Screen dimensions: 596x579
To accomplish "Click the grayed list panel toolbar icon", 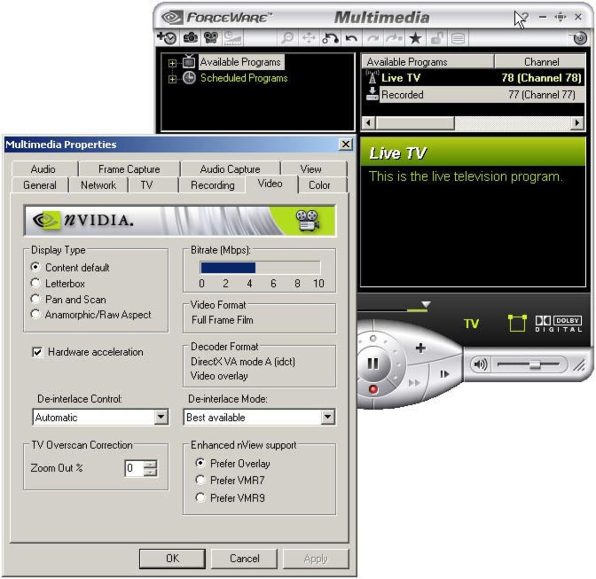I will 458,38.
